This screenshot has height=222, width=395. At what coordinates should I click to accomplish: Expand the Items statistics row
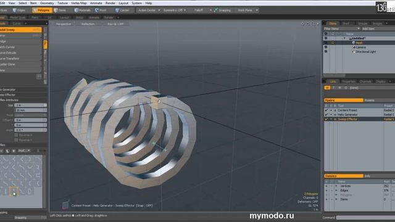click(336, 199)
